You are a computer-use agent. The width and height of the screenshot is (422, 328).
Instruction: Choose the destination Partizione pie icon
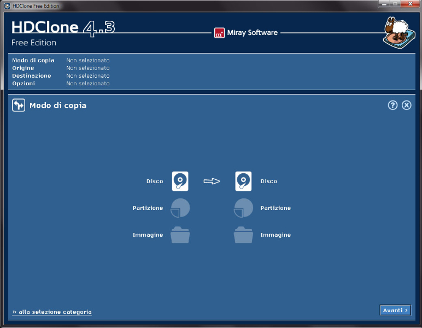(243, 208)
